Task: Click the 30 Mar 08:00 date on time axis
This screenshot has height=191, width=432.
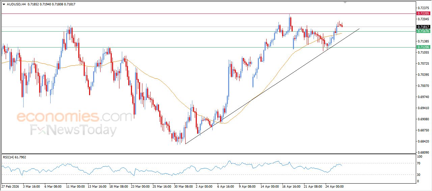Action: pos(184,186)
